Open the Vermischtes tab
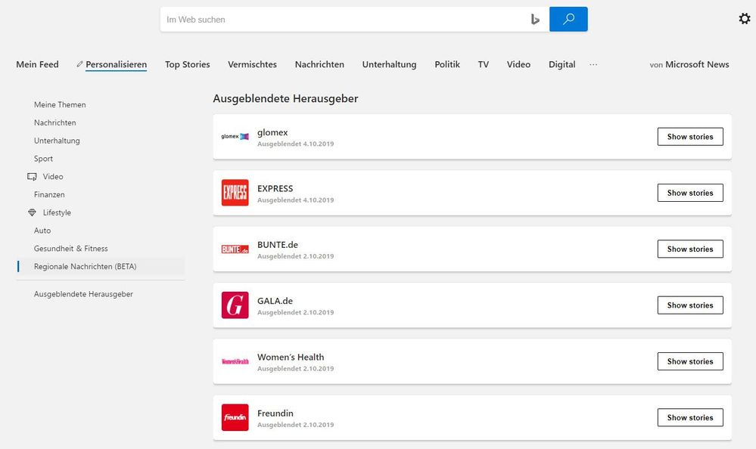756x449 pixels. pos(252,64)
